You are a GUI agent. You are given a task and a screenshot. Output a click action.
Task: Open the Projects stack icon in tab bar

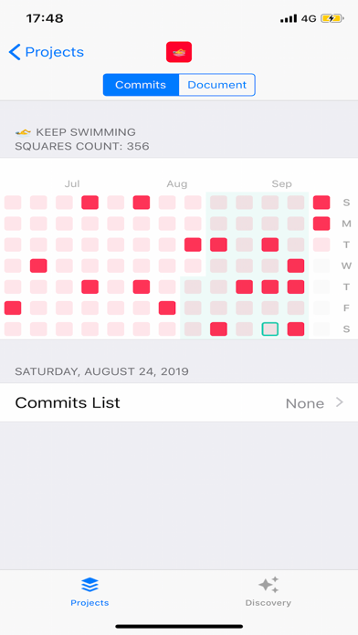(x=89, y=585)
